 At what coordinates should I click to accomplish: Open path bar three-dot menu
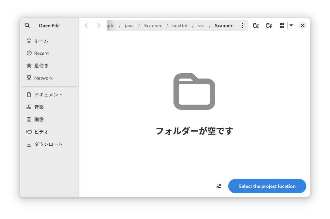pos(243,25)
